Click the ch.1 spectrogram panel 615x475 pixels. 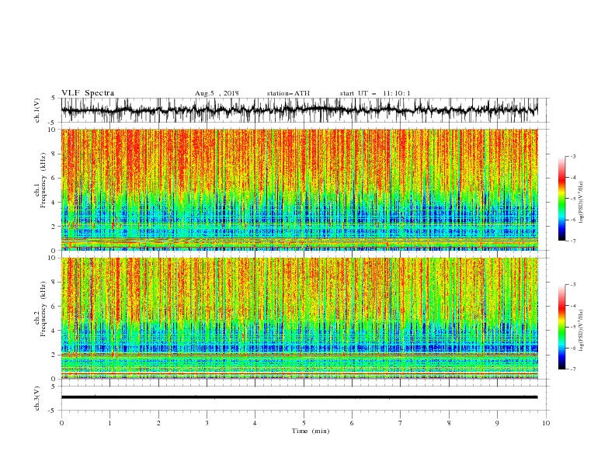pos(299,189)
